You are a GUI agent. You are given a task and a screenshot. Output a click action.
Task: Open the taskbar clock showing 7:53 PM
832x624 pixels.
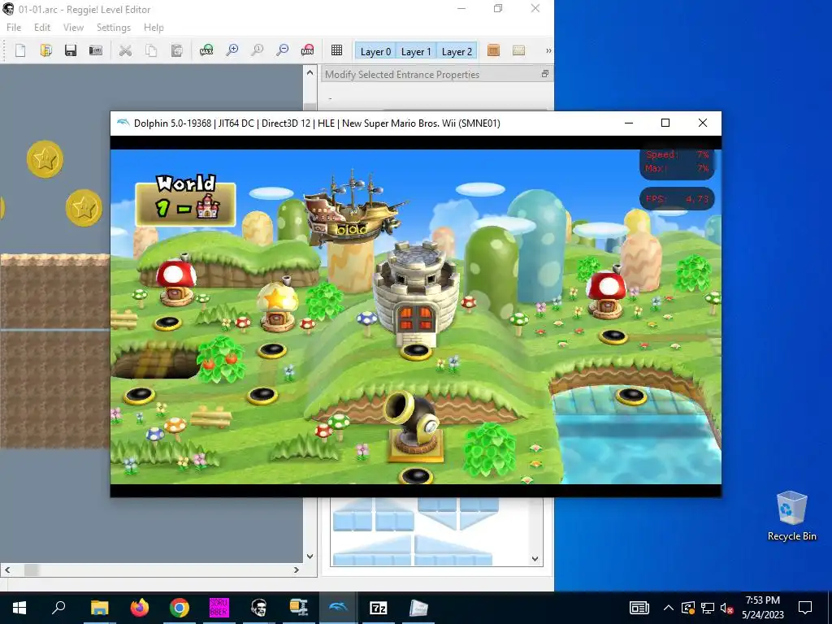point(762,608)
